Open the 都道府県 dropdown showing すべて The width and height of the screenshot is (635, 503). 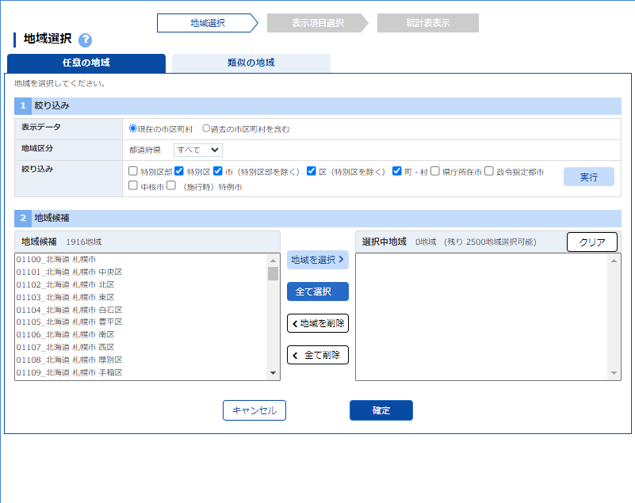[x=198, y=150]
